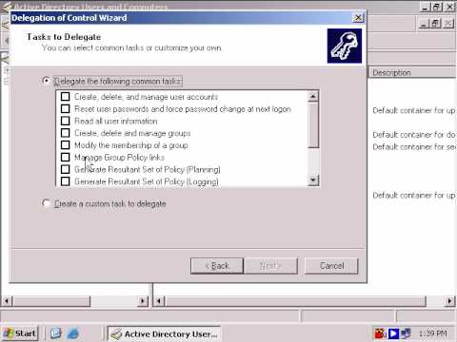Image resolution: width=457 pixels, height=342 pixels.
Task: Click the red system tray icon
Action: [379, 333]
